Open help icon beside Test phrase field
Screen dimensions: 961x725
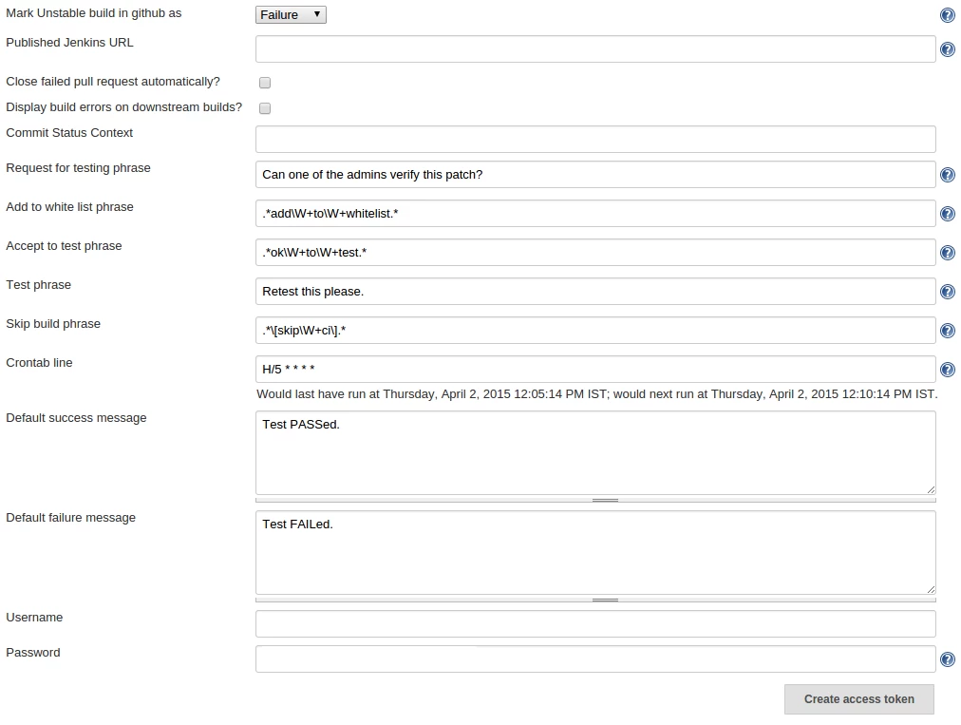[x=948, y=292]
